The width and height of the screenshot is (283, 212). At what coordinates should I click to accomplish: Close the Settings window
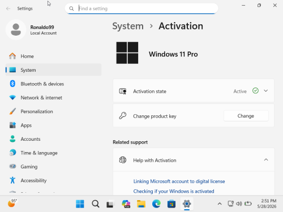[x=275, y=6]
